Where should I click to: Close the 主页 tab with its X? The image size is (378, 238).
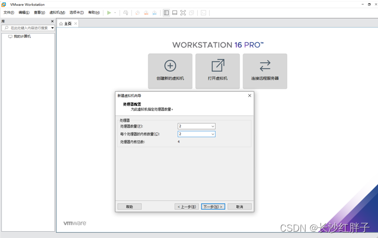coord(76,23)
